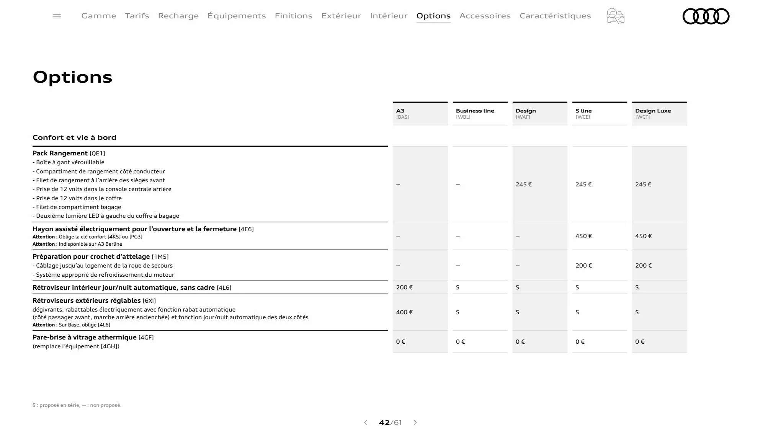The width and height of the screenshot is (781, 439).
Task: Click the Audi rings logo
Action: tap(706, 16)
